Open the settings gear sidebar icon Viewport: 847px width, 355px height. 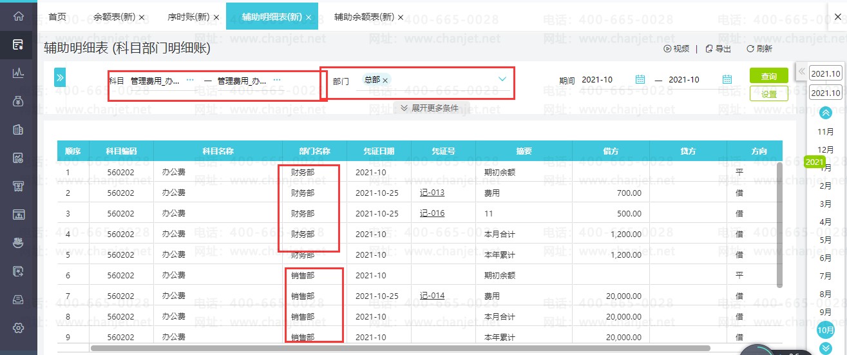tap(18, 328)
